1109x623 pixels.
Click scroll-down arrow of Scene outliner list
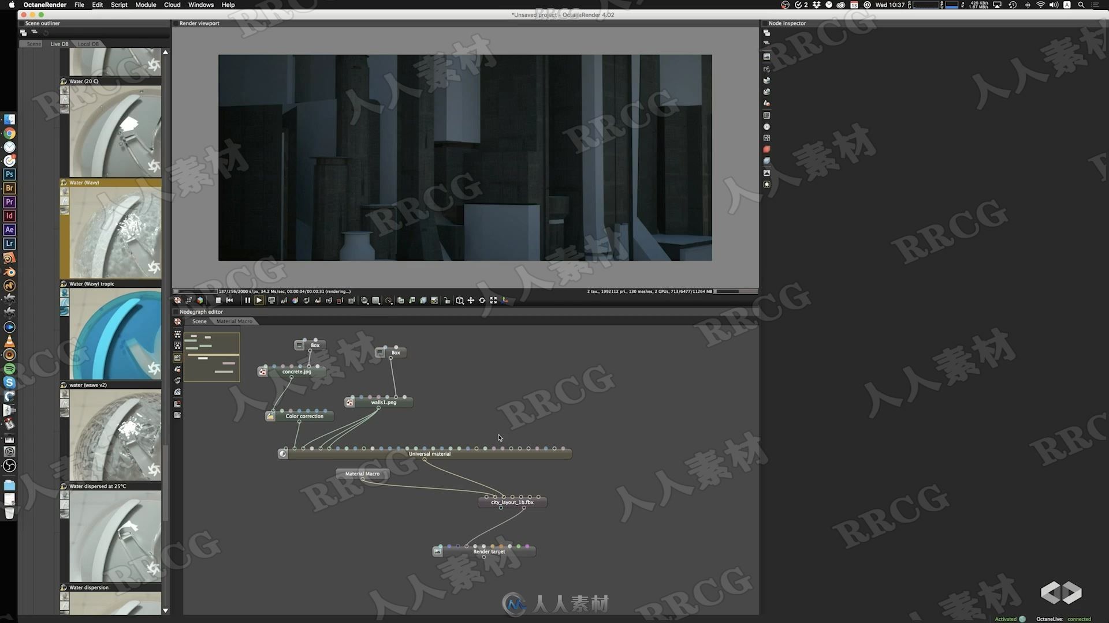coord(166,610)
